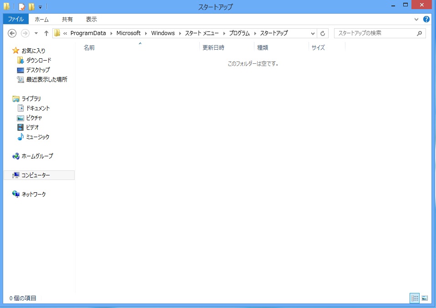436x308 pixels.
Task: Open the address bar history dropdown
Action: (x=313, y=33)
